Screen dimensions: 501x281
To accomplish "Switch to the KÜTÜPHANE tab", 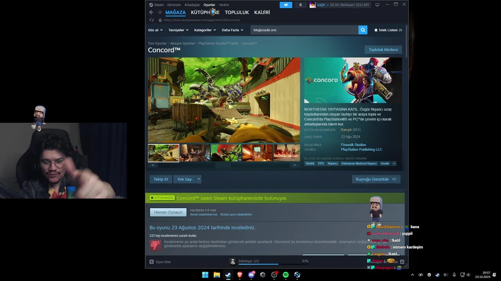I will (x=205, y=12).
